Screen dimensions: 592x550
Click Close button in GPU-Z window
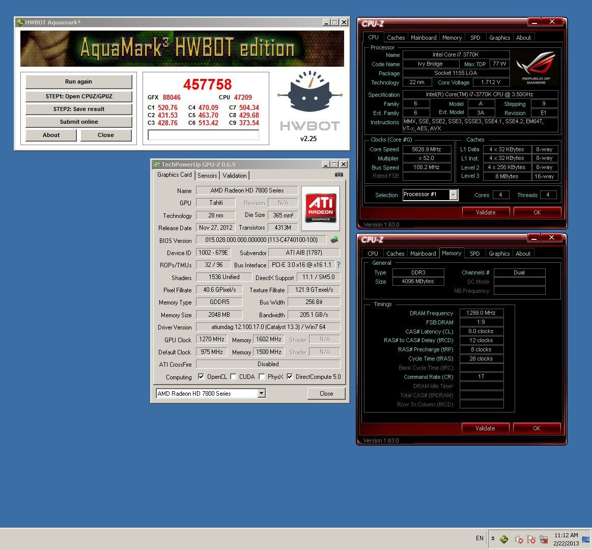pos(326,393)
